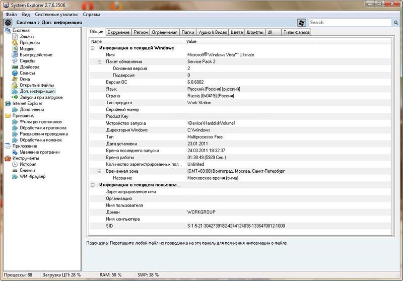
Task: Select the Общие tab
Action: tap(96, 32)
